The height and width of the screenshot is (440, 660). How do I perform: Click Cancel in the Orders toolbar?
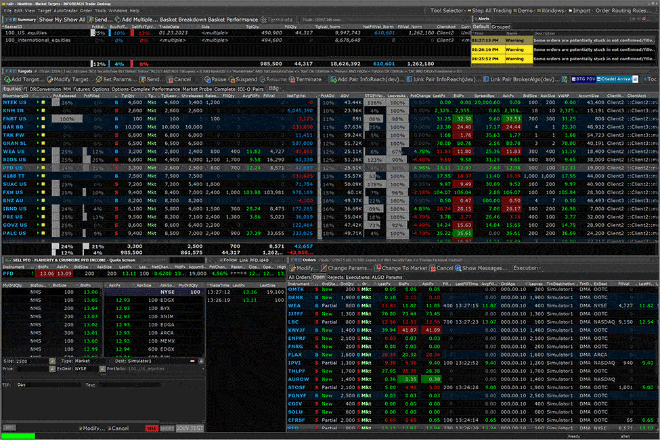(x=440, y=268)
